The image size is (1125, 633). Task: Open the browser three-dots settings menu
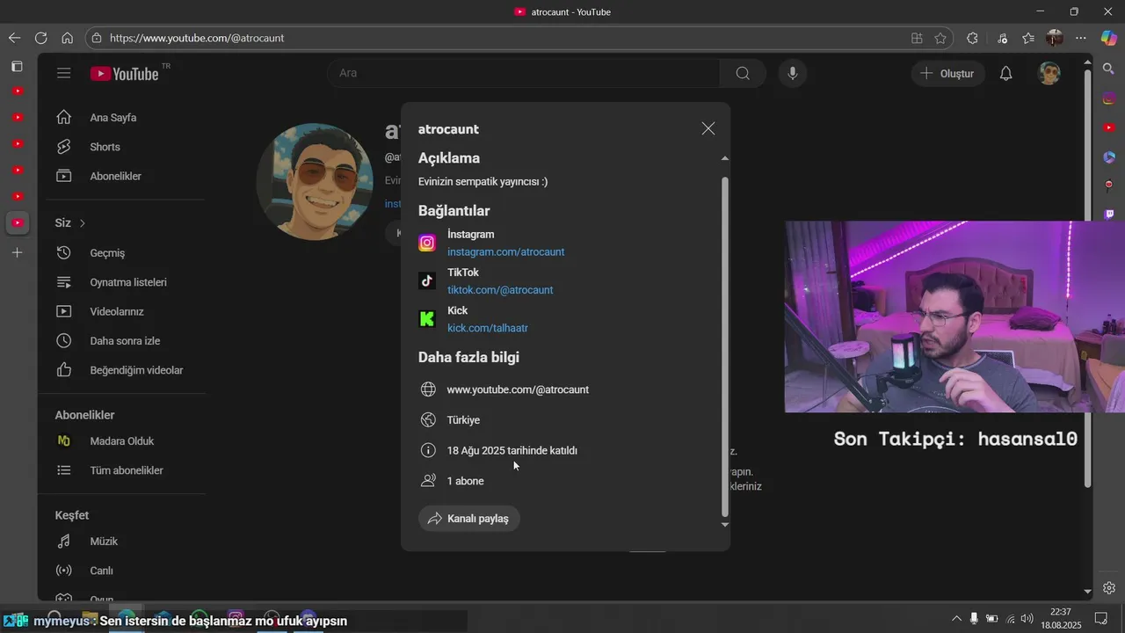pos(1081,38)
